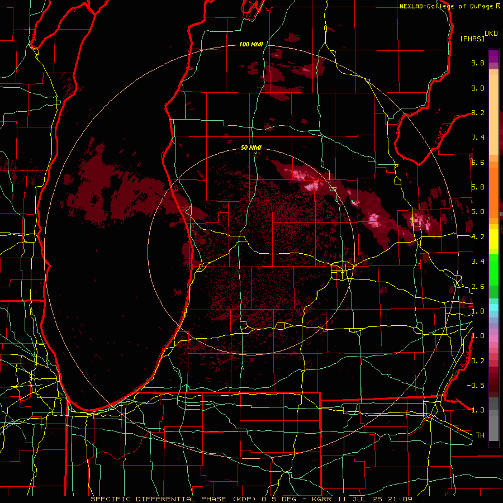Click the [PHAS] legend header
Viewport: 503px width, 503px height.
(x=472, y=39)
